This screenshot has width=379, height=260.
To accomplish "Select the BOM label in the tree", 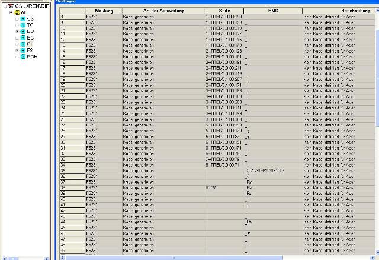I will tap(32, 57).
